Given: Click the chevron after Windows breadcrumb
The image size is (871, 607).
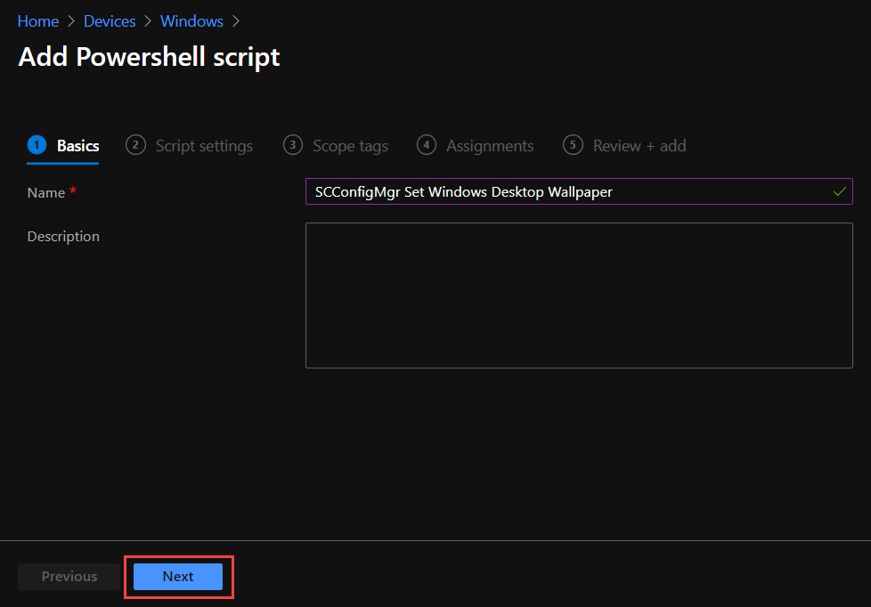Looking at the screenshot, I should coord(236,21).
